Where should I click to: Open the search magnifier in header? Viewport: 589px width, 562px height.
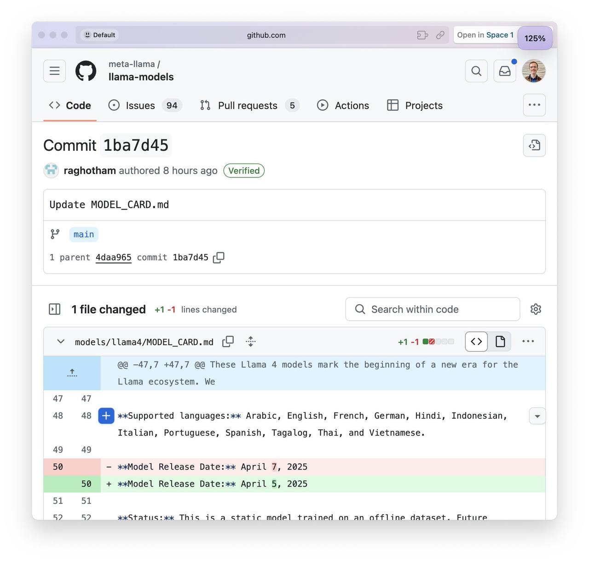(476, 71)
